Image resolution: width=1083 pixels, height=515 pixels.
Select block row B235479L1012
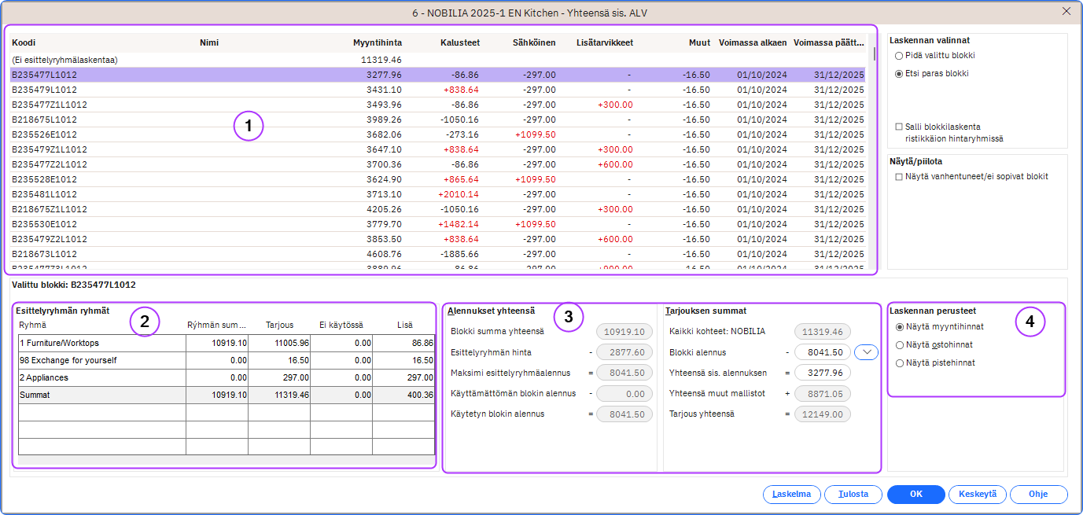click(x=45, y=90)
